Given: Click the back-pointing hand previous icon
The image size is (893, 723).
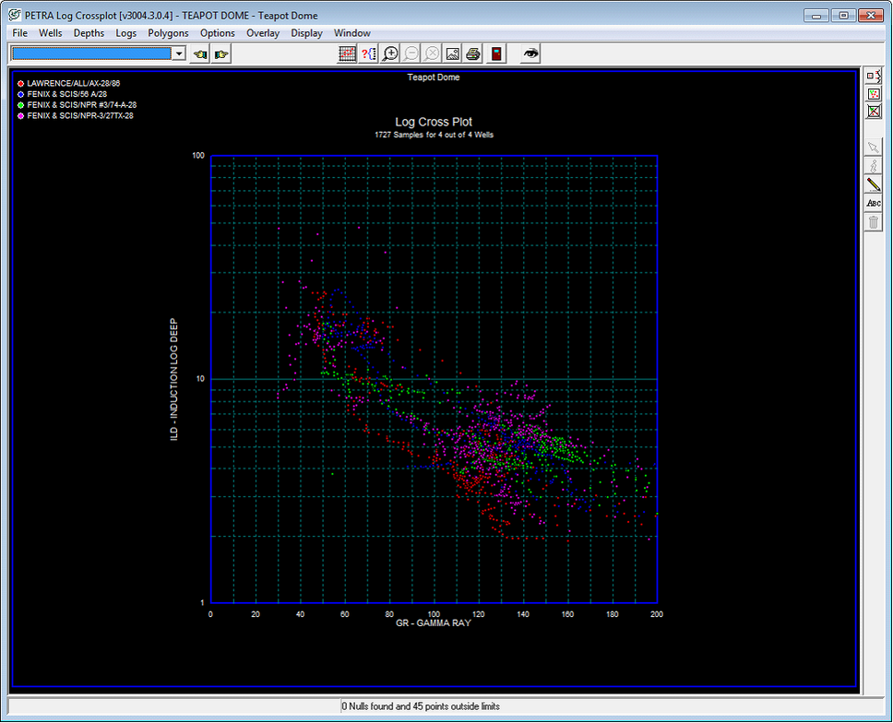Looking at the screenshot, I should pyautogui.click(x=200, y=54).
